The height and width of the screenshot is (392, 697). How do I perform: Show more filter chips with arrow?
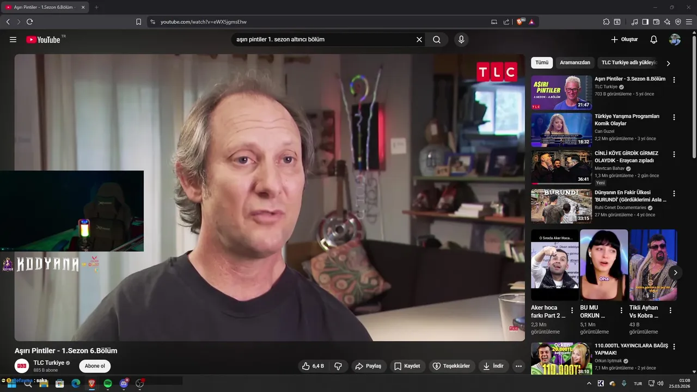(668, 63)
